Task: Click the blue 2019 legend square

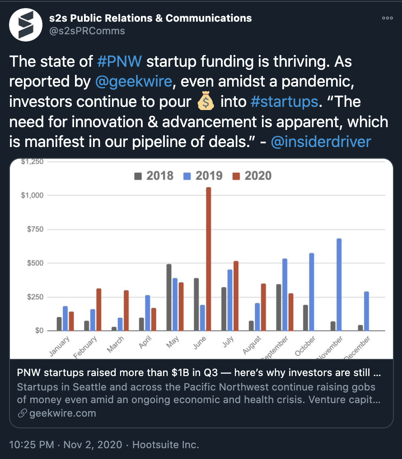Action: [187, 176]
